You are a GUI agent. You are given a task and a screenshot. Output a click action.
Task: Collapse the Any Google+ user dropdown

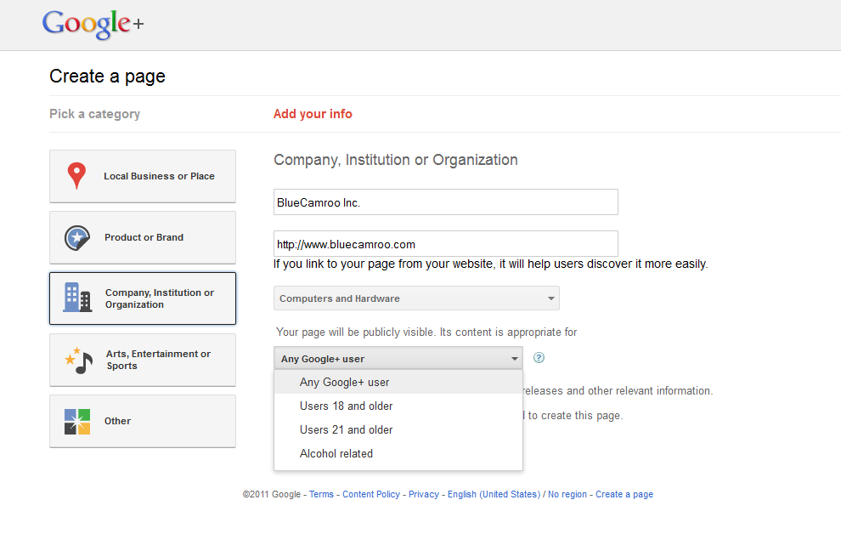tap(398, 358)
